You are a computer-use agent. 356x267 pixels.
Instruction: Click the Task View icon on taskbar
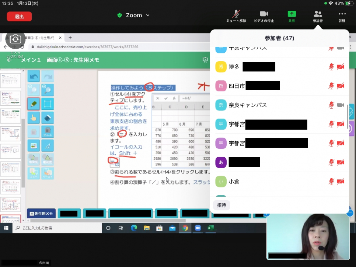tap(121, 228)
